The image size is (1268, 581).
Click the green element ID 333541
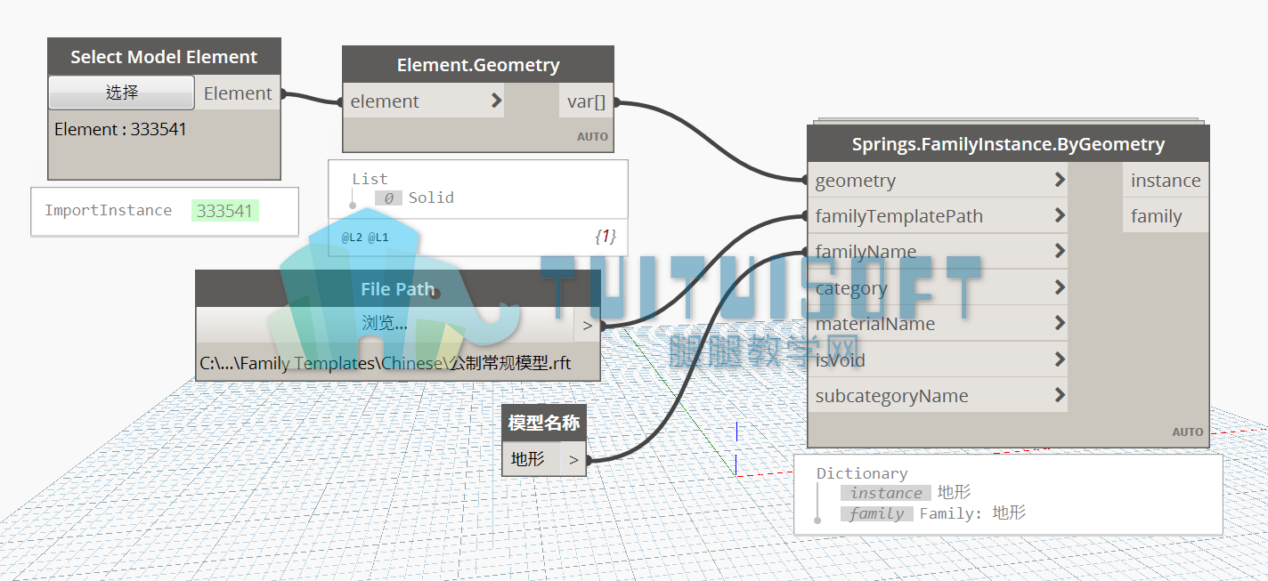[x=224, y=211]
